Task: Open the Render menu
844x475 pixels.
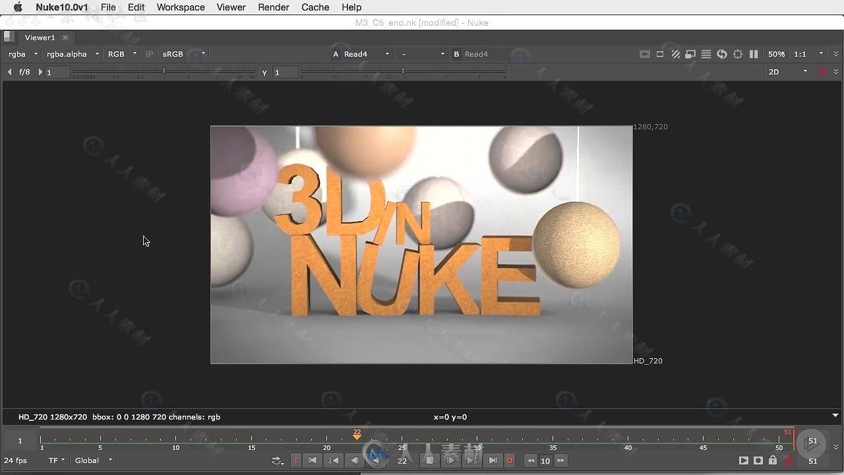Action: click(x=274, y=7)
